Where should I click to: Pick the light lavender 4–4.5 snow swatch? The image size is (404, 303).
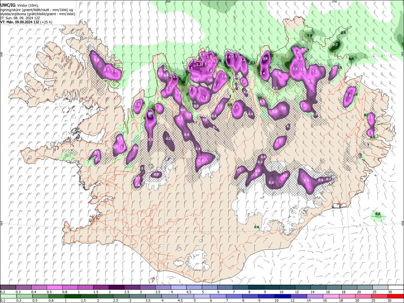coord(178,287)
